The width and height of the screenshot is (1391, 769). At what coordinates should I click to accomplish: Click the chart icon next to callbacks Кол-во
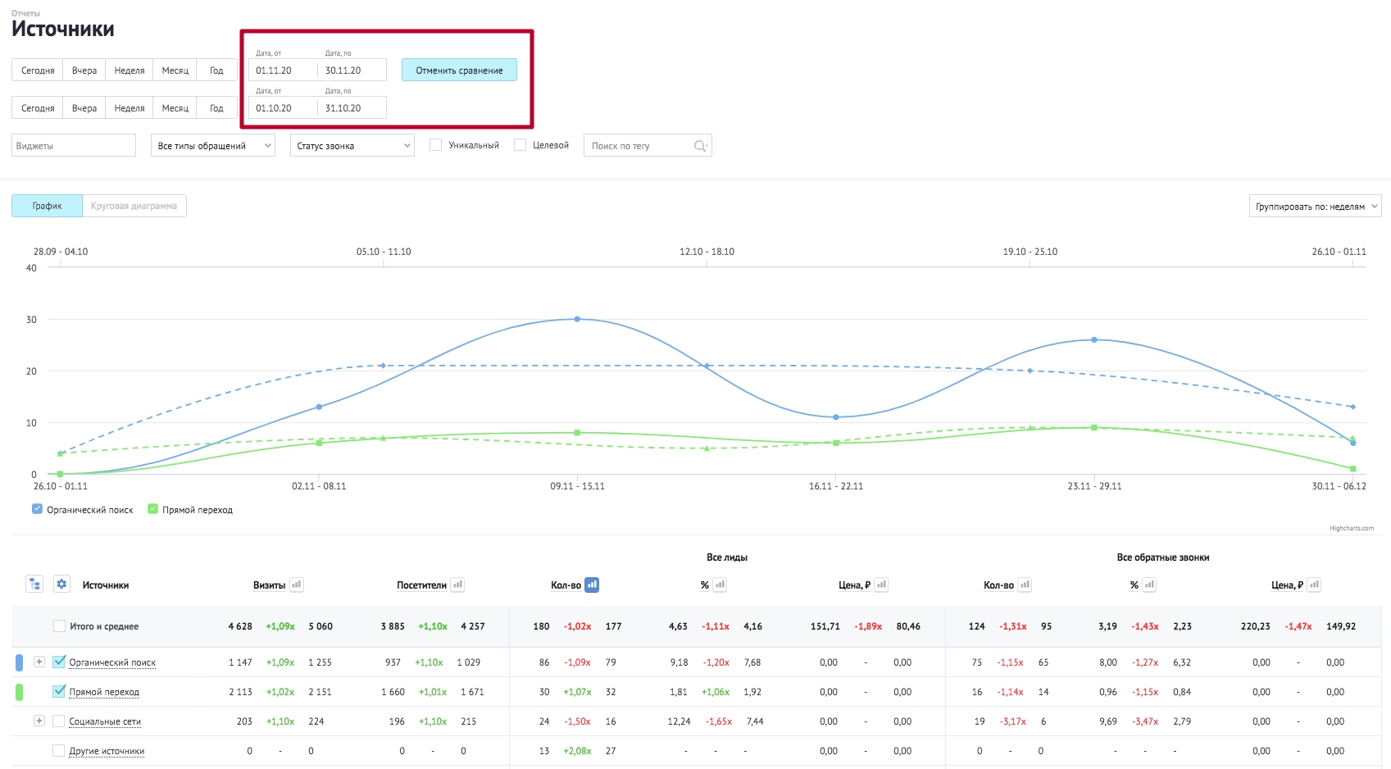[1025, 585]
